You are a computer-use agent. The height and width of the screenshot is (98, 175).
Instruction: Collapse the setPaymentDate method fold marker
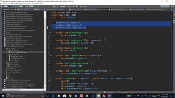tap(51, 71)
